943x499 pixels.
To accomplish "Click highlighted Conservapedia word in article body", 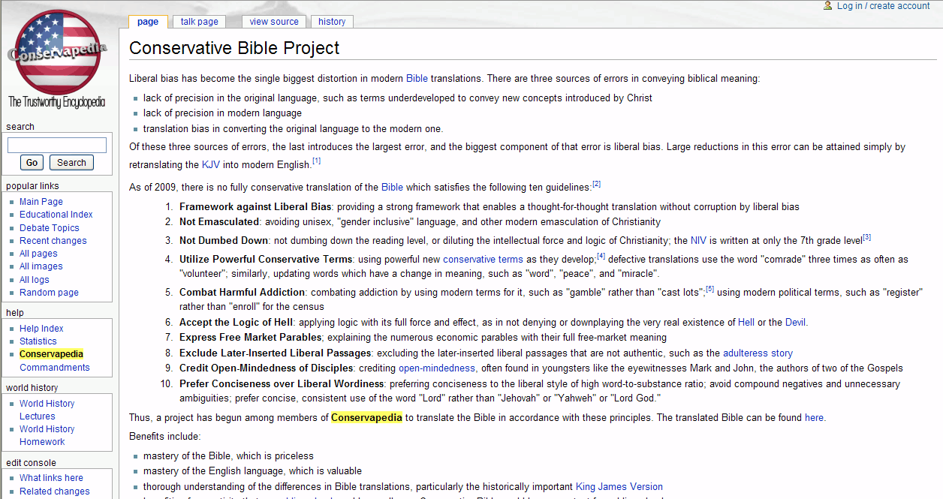I will [366, 418].
